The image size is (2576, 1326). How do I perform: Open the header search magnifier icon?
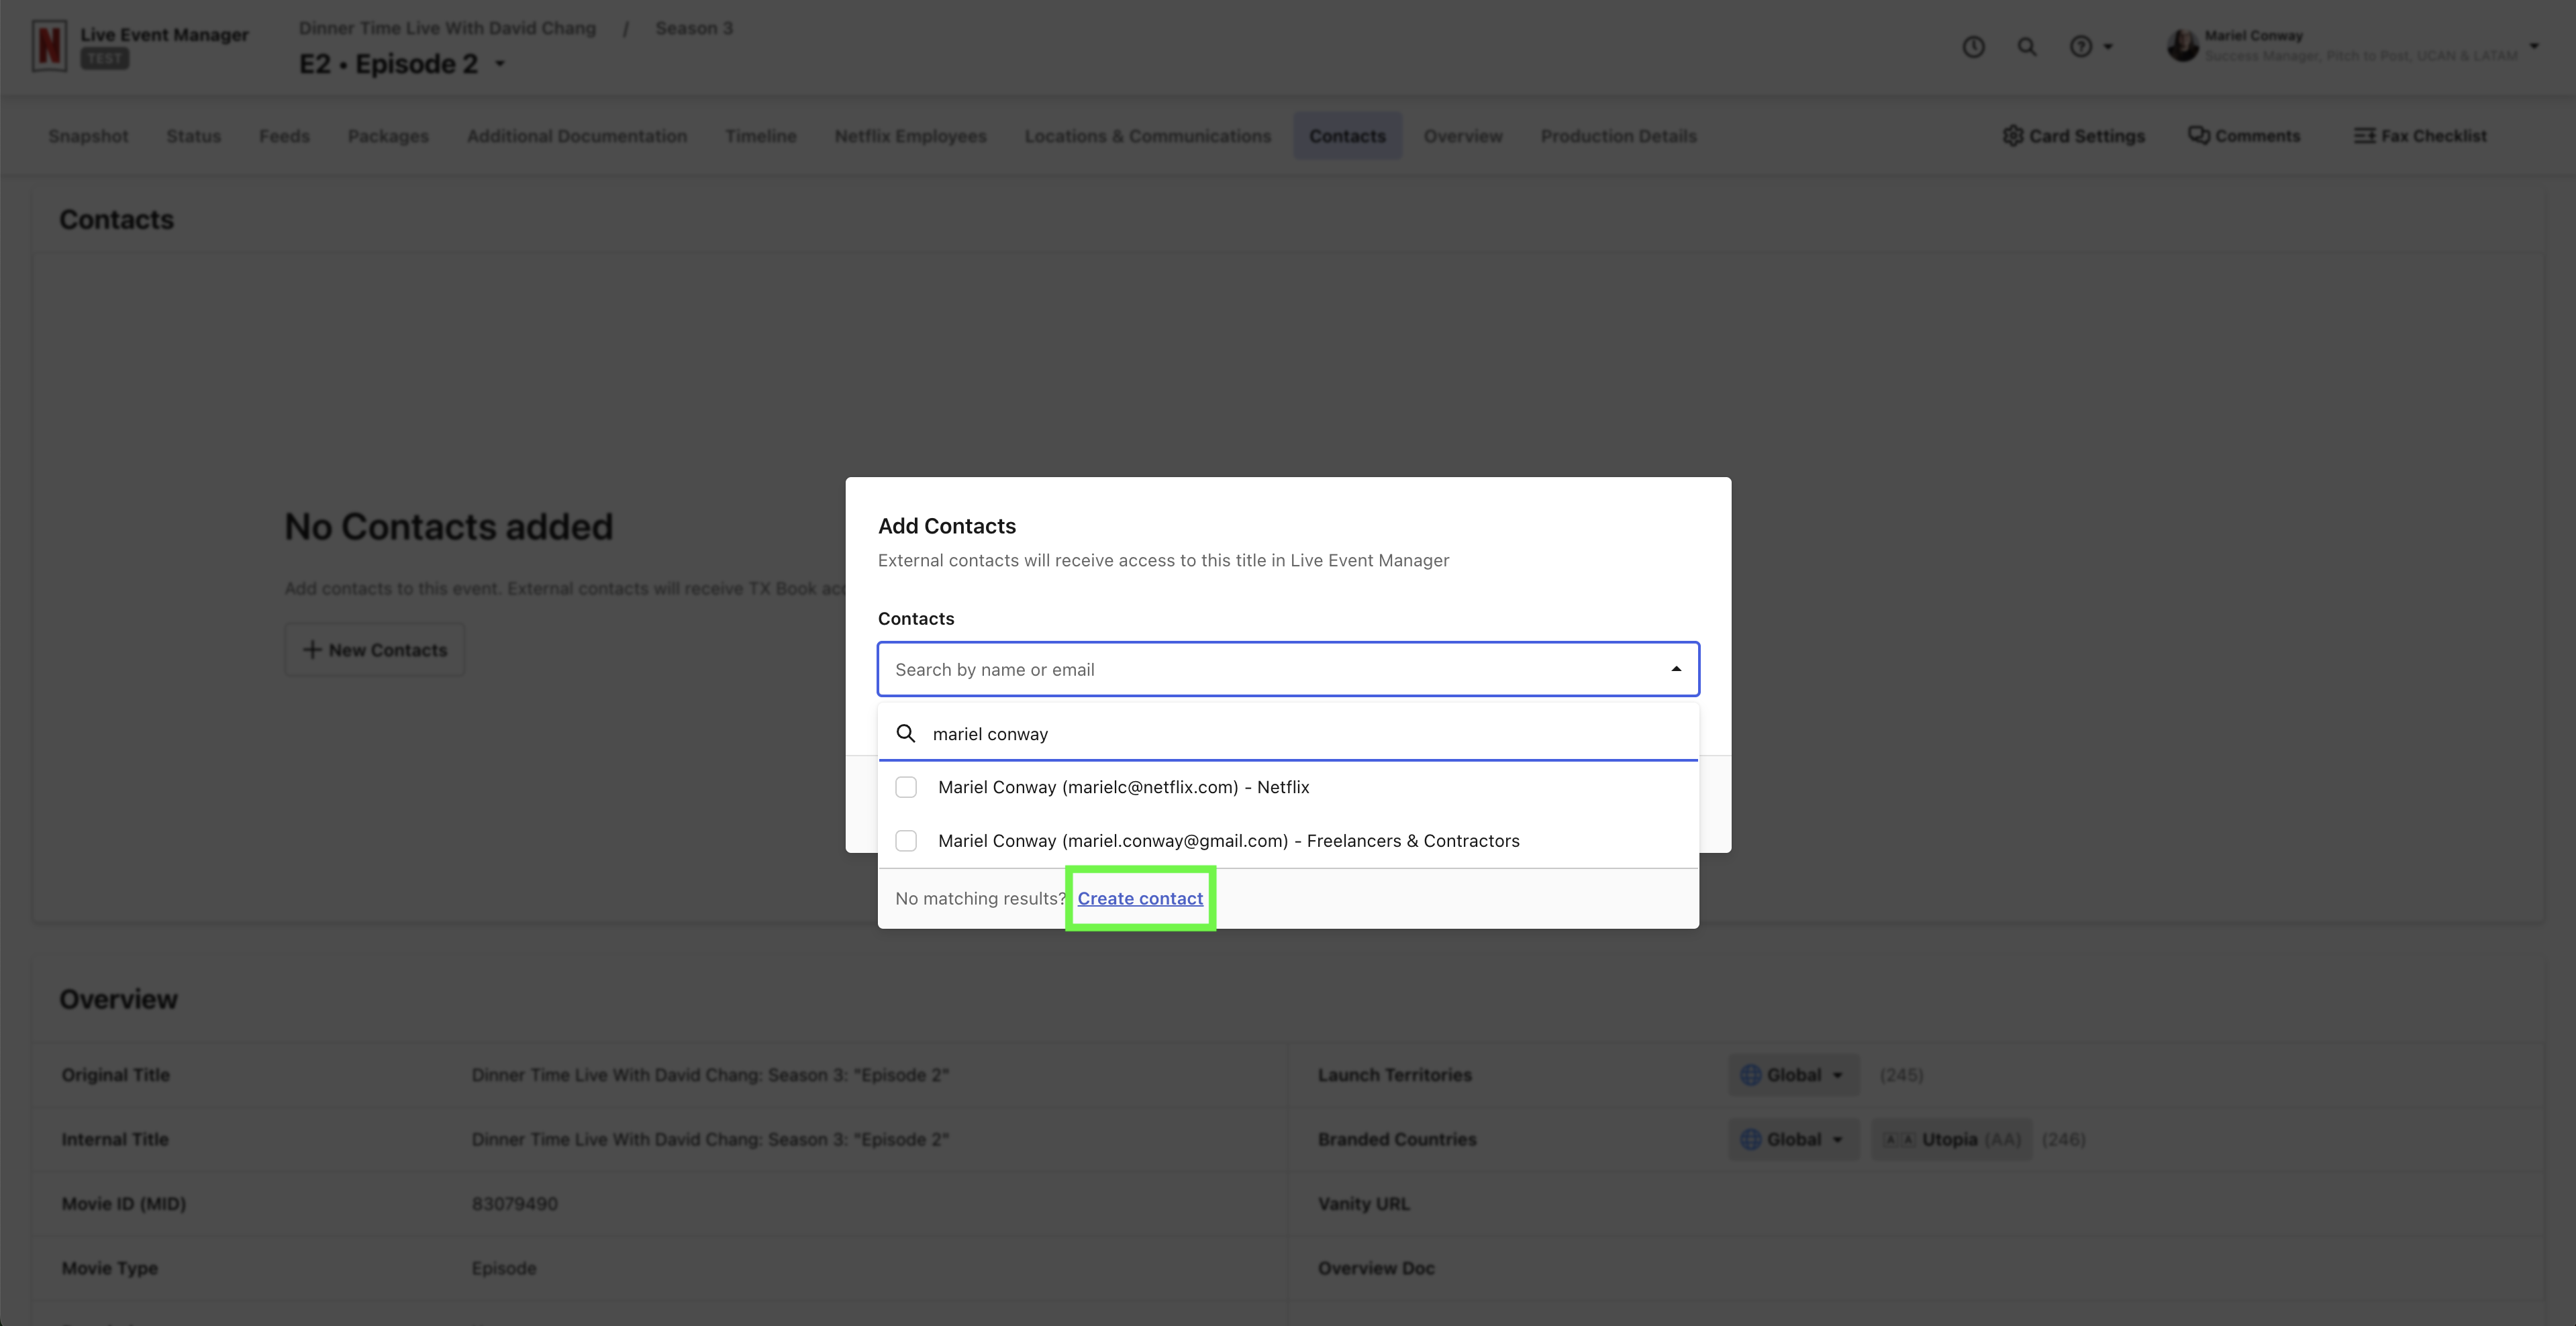tap(2027, 47)
